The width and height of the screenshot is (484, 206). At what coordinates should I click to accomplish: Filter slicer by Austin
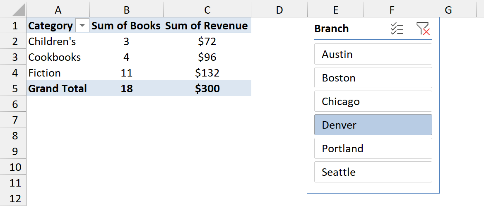point(373,54)
